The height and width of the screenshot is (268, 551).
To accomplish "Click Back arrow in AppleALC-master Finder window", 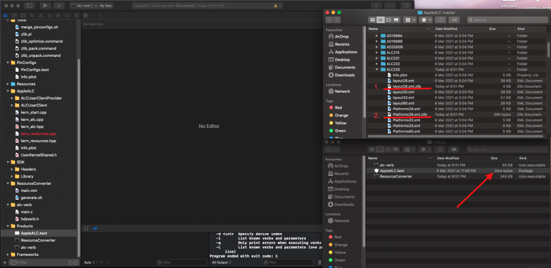I will point(329,20).
